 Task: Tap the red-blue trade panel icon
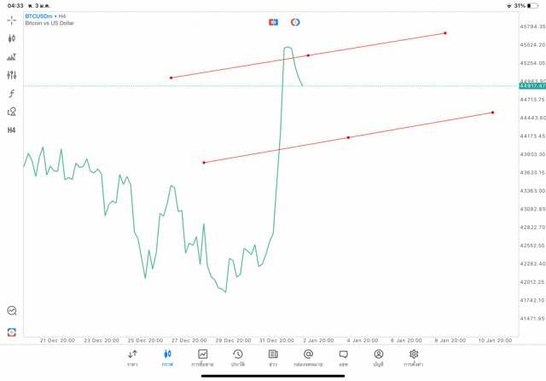(x=273, y=21)
